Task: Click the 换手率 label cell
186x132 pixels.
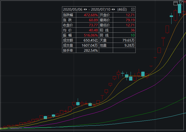Action: coord(69,50)
